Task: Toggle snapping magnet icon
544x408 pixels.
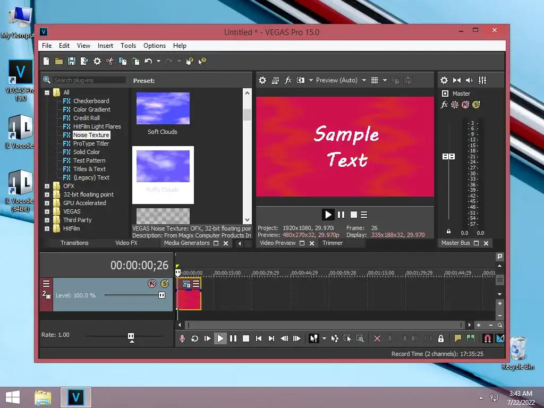Action: point(487,338)
